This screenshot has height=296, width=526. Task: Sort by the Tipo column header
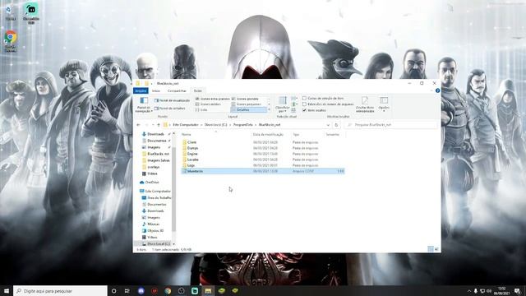pos(296,135)
